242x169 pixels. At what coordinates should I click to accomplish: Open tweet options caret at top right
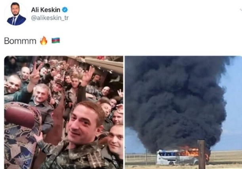pos(241,10)
